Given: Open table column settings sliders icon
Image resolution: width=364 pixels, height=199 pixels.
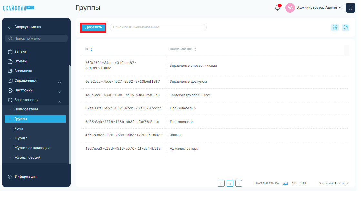Looking at the screenshot, I should pyautogui.click(x=335, y=27).
